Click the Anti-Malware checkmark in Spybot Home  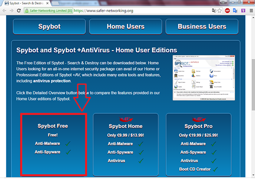tap(141, 144)
